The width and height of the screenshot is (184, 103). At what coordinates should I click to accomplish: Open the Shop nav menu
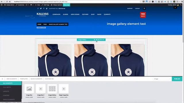point(93,14)
